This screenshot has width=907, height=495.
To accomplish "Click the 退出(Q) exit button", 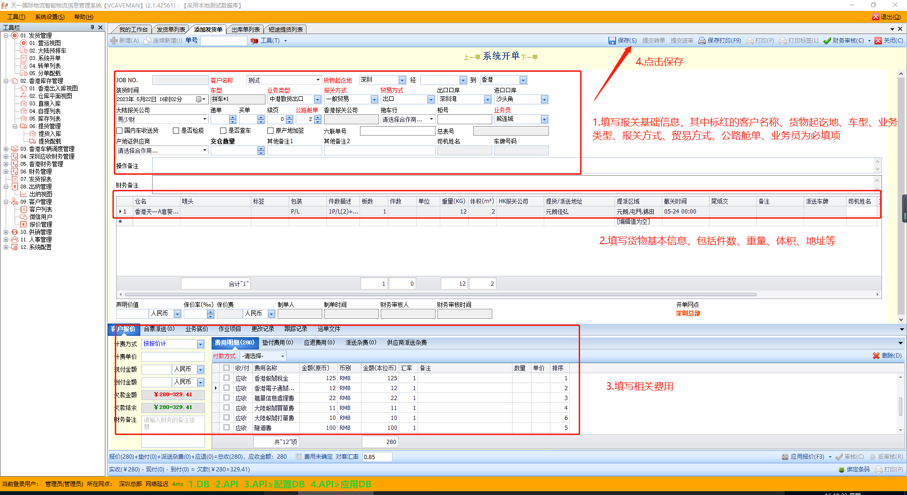I will [x=886, y=17].
